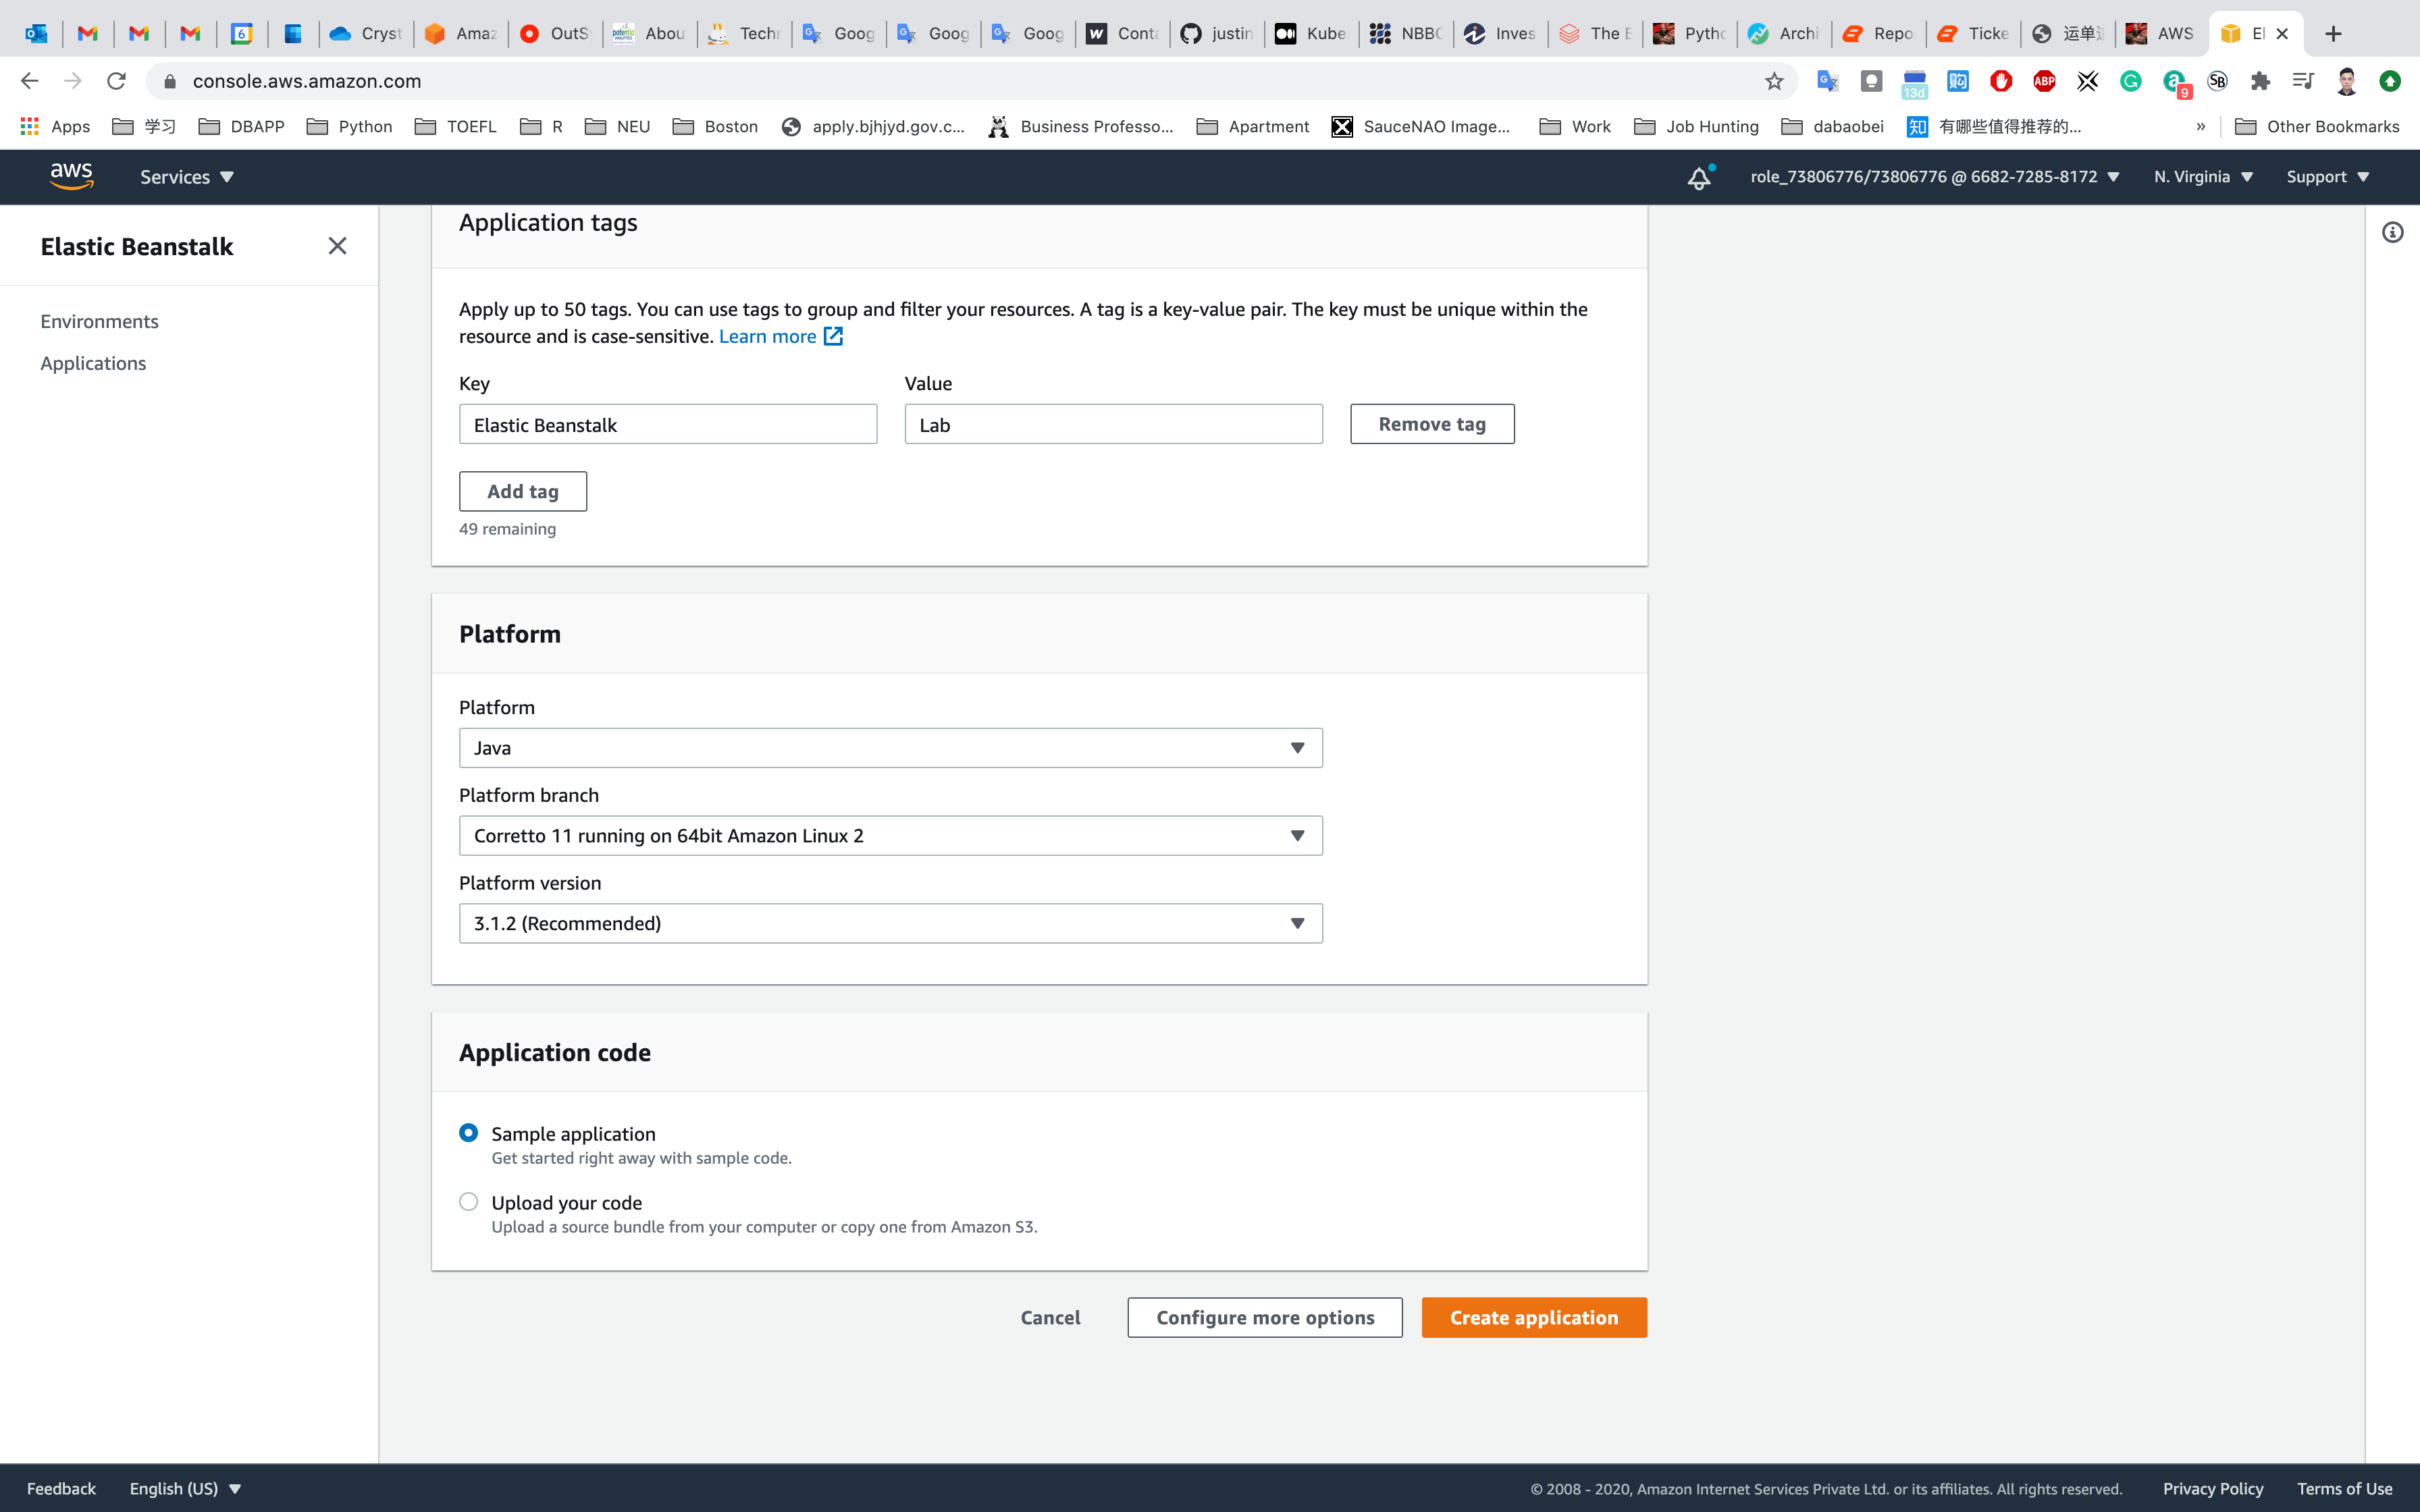Image resolution: width=2420 pixels, height=1512 pixels.
Task: Open the Platform version dropdown
Action: [x=889, y=923]
